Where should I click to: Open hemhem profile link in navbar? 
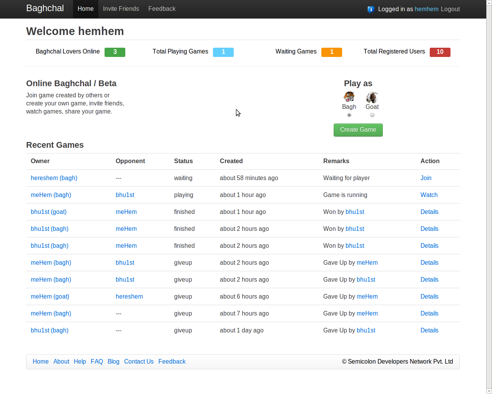click(427, 9)
